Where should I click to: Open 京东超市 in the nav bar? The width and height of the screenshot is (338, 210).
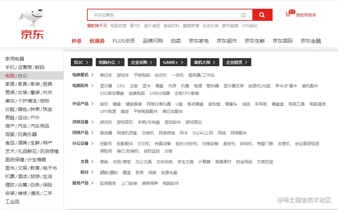click(227, 41)
